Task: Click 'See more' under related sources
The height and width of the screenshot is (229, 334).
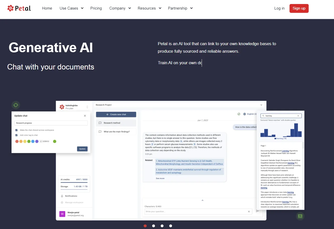Action: tap(160, 178)
